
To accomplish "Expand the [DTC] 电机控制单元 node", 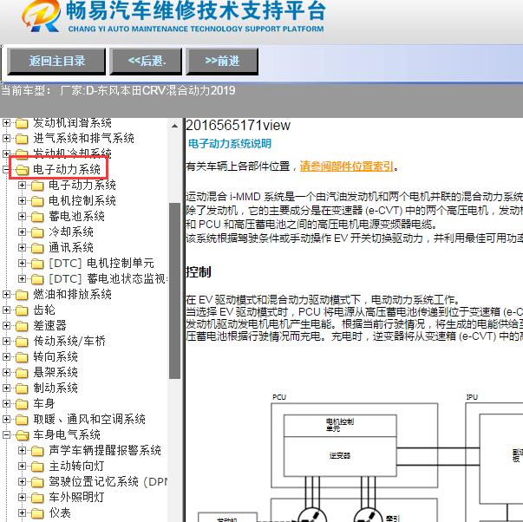I will [x=22, y=264].
